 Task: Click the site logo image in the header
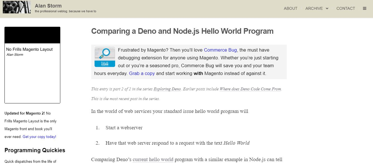(17, 7)
